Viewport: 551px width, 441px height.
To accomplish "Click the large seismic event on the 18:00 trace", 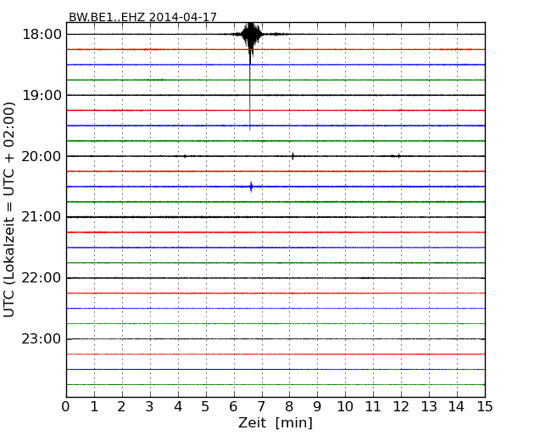I will click(250, 35).
